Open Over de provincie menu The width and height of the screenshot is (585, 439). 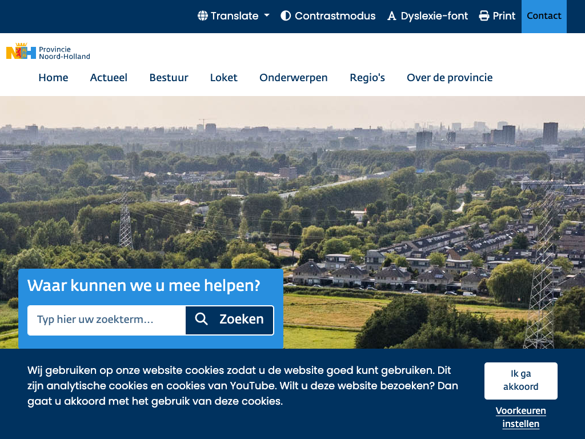pyautogui.click(x=450, y=78)
